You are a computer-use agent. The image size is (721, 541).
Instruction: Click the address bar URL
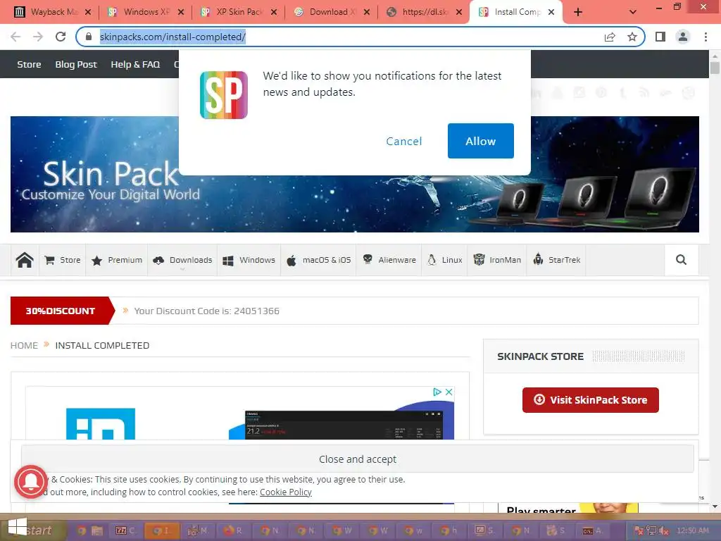pyautogui.click(x=173, y=37)
